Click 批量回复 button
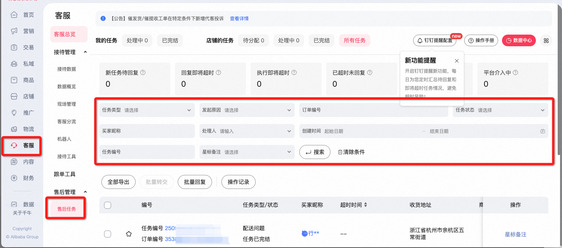Screen dimensions: 562x248 pos(195,182)
